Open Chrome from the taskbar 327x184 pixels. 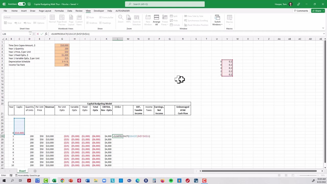[62, 181]
